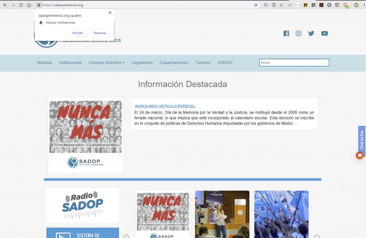Open SADOP YouTube channel
The width and height of the screenshot is (366, 238).
click(x=325, y=33)
